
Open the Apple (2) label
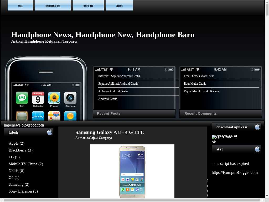(17, 143)
